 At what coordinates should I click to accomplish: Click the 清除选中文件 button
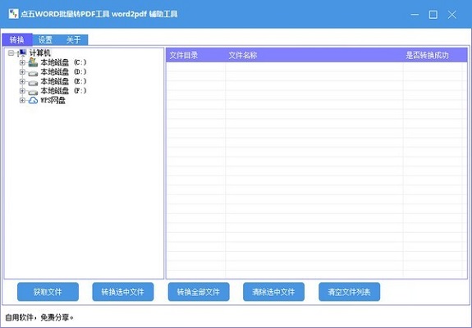[273, 292]
